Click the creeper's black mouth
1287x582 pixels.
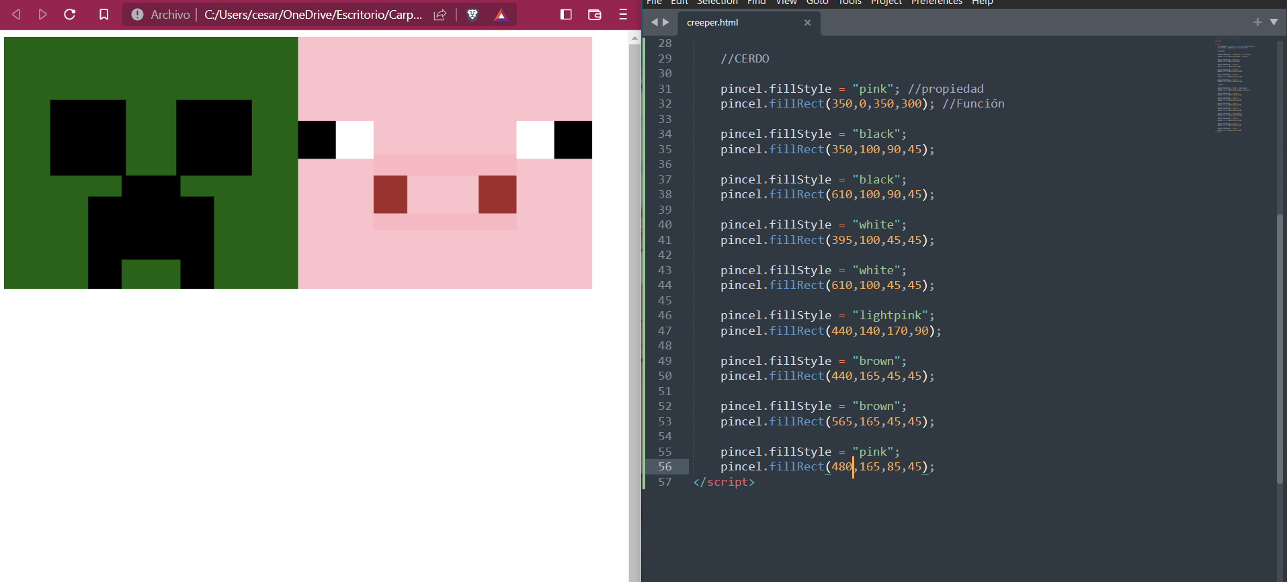pos(151,232)
